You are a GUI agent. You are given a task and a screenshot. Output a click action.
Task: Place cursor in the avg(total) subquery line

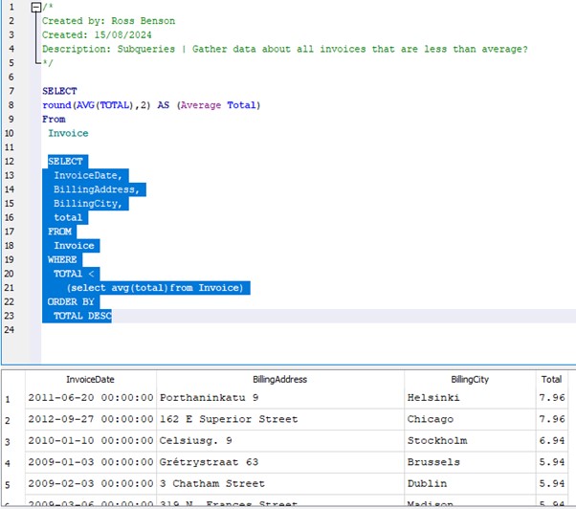pos(155,287)
